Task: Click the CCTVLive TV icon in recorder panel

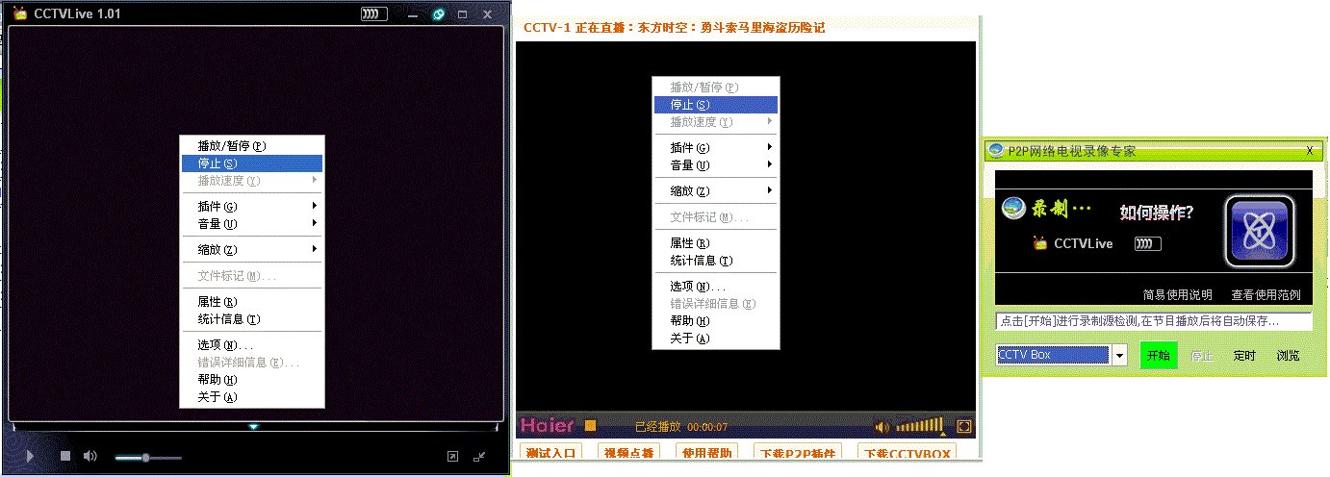Action: (x=1039, y=243)
